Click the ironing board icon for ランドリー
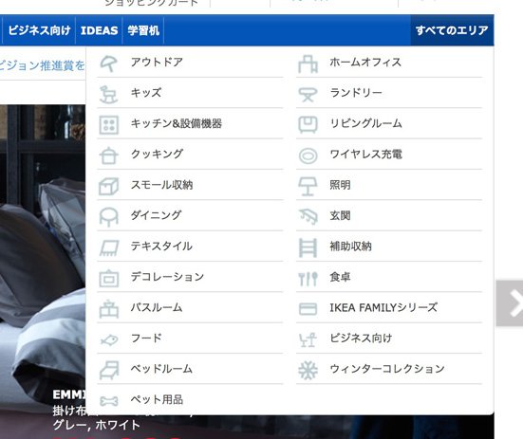 point(308,94)
